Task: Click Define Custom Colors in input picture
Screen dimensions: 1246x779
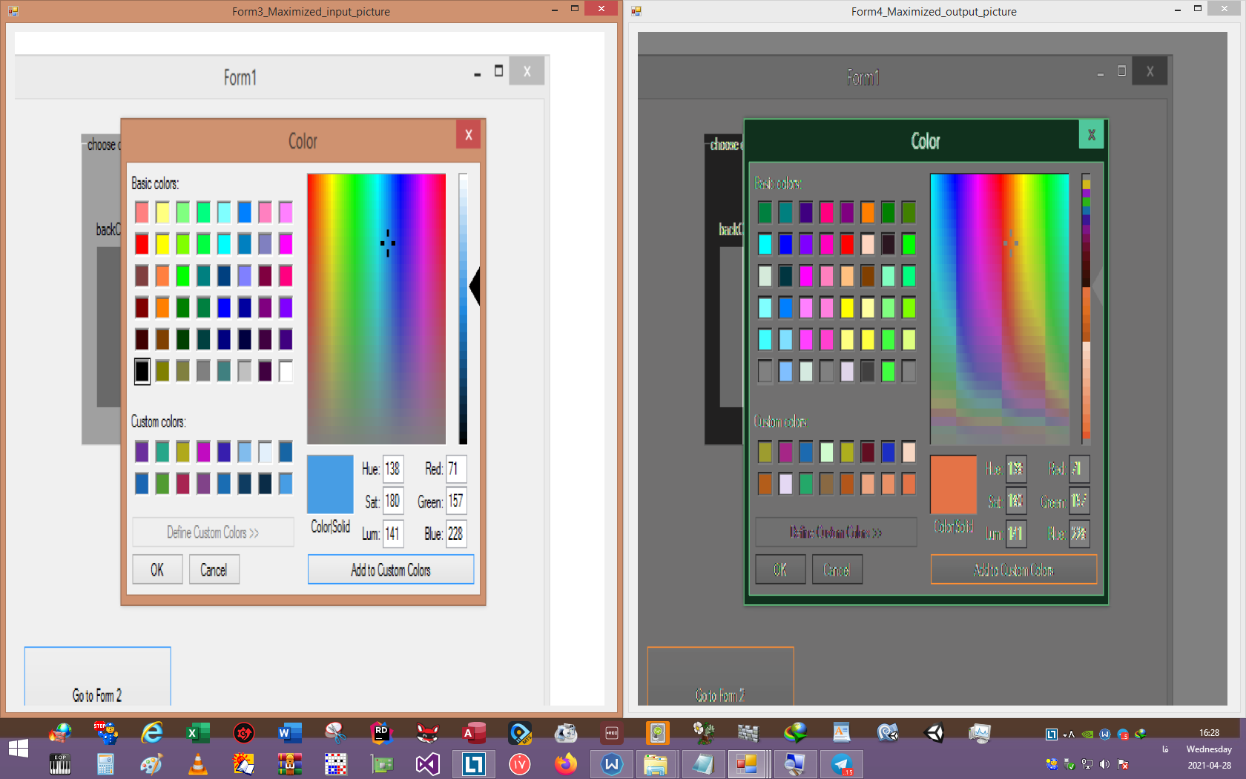Action: coord(213,533)
